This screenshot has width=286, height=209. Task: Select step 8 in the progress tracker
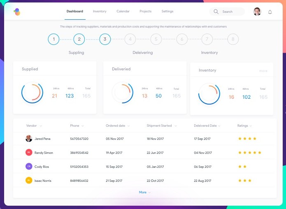pos(233,39)
